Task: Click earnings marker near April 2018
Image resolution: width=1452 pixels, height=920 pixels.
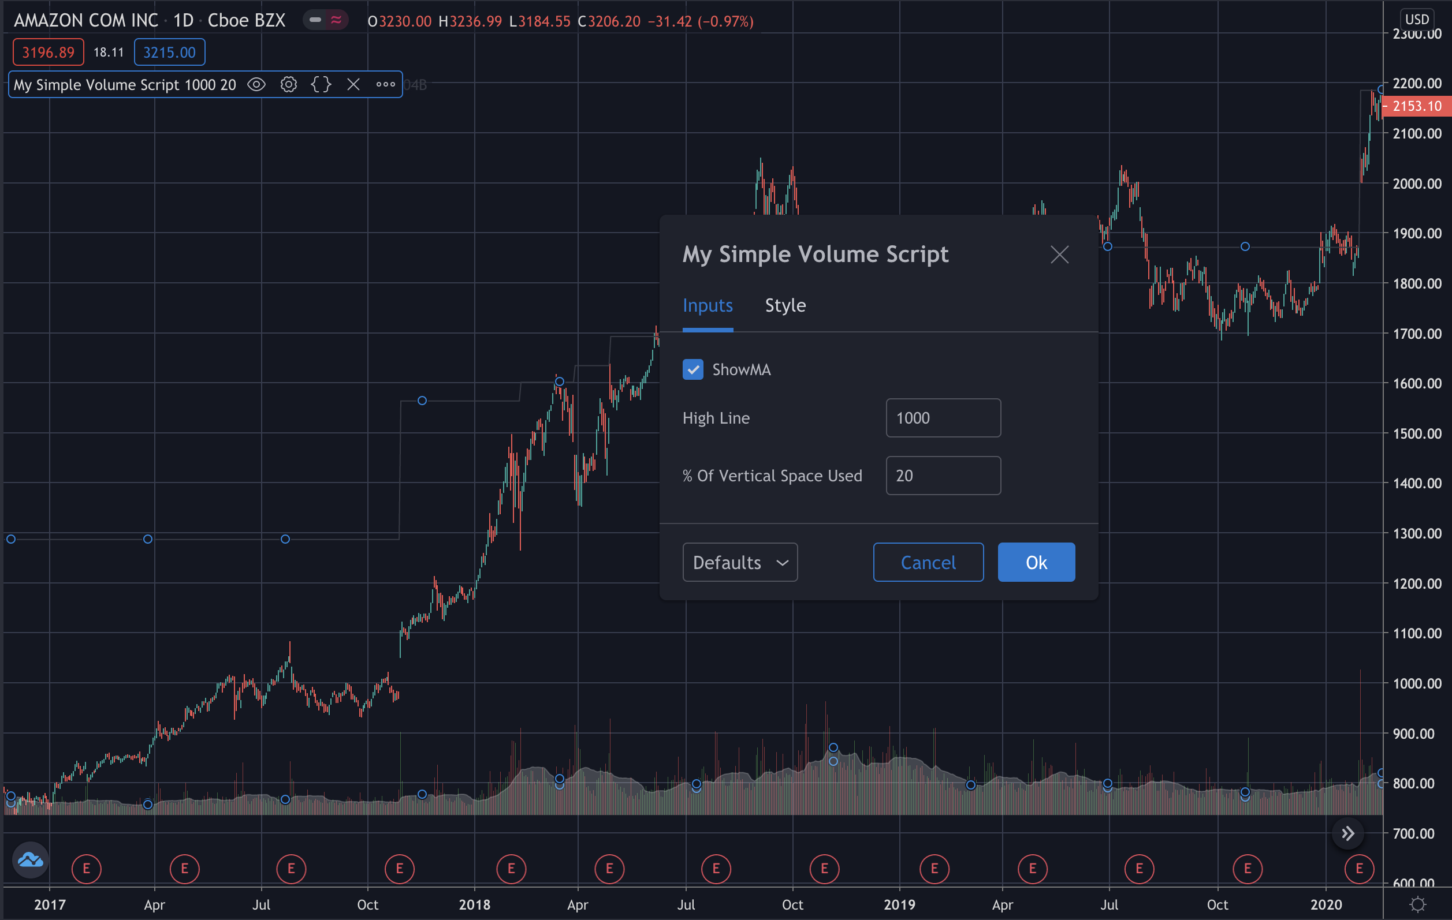Action: [610, 869]
